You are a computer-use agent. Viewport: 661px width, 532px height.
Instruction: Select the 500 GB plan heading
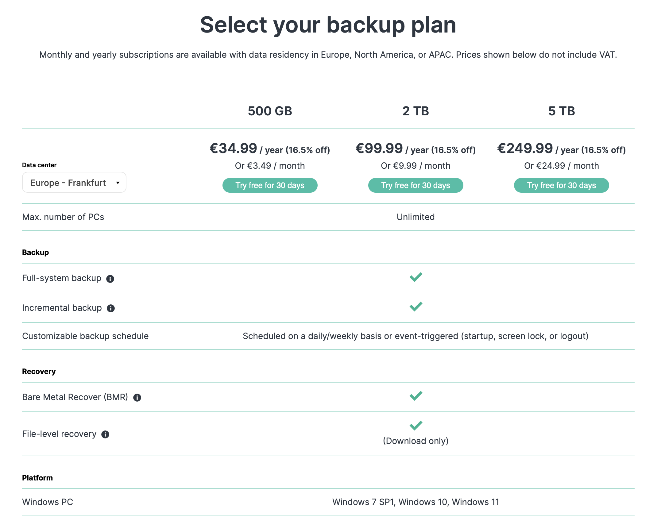[x=270, y=111]
